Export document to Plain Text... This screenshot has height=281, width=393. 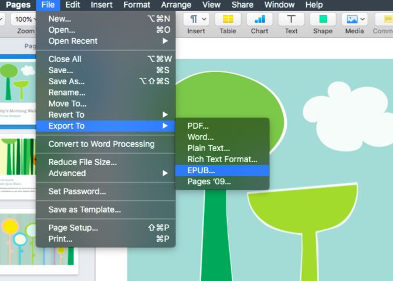coord(222,148)
